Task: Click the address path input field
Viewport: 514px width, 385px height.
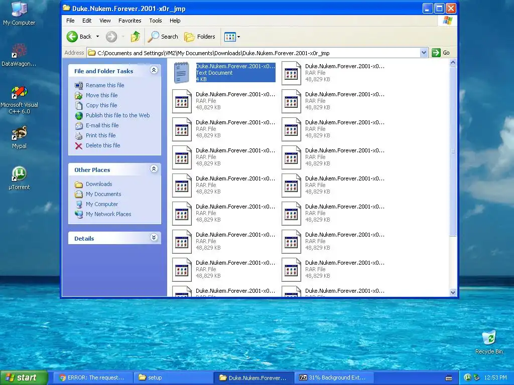Action: [x=253, y=53]
